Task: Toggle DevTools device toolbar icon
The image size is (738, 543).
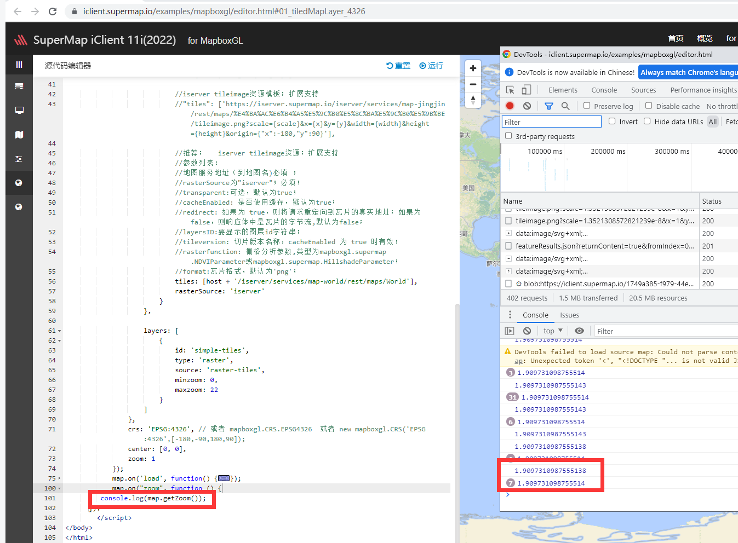Action: pyautogui.click(x=526, y=90)
